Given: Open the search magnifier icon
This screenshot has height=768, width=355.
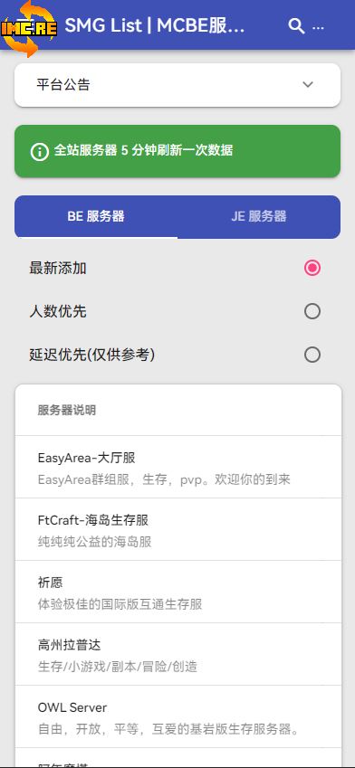Looking at the screenshot, I should (296, 26).
